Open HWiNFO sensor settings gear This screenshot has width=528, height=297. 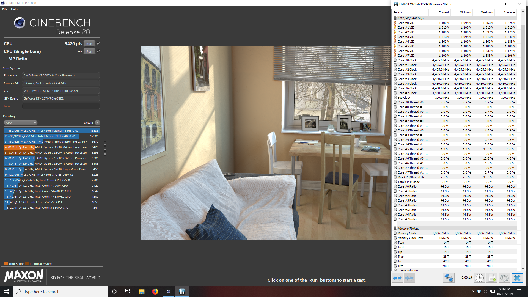tap(504, 278)
